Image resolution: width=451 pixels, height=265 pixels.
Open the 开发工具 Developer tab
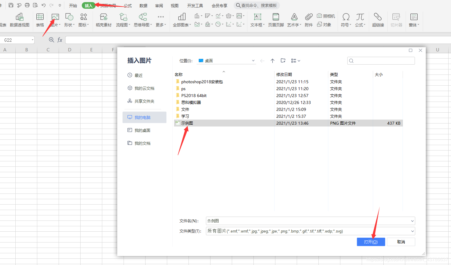[x=195, y=5]
